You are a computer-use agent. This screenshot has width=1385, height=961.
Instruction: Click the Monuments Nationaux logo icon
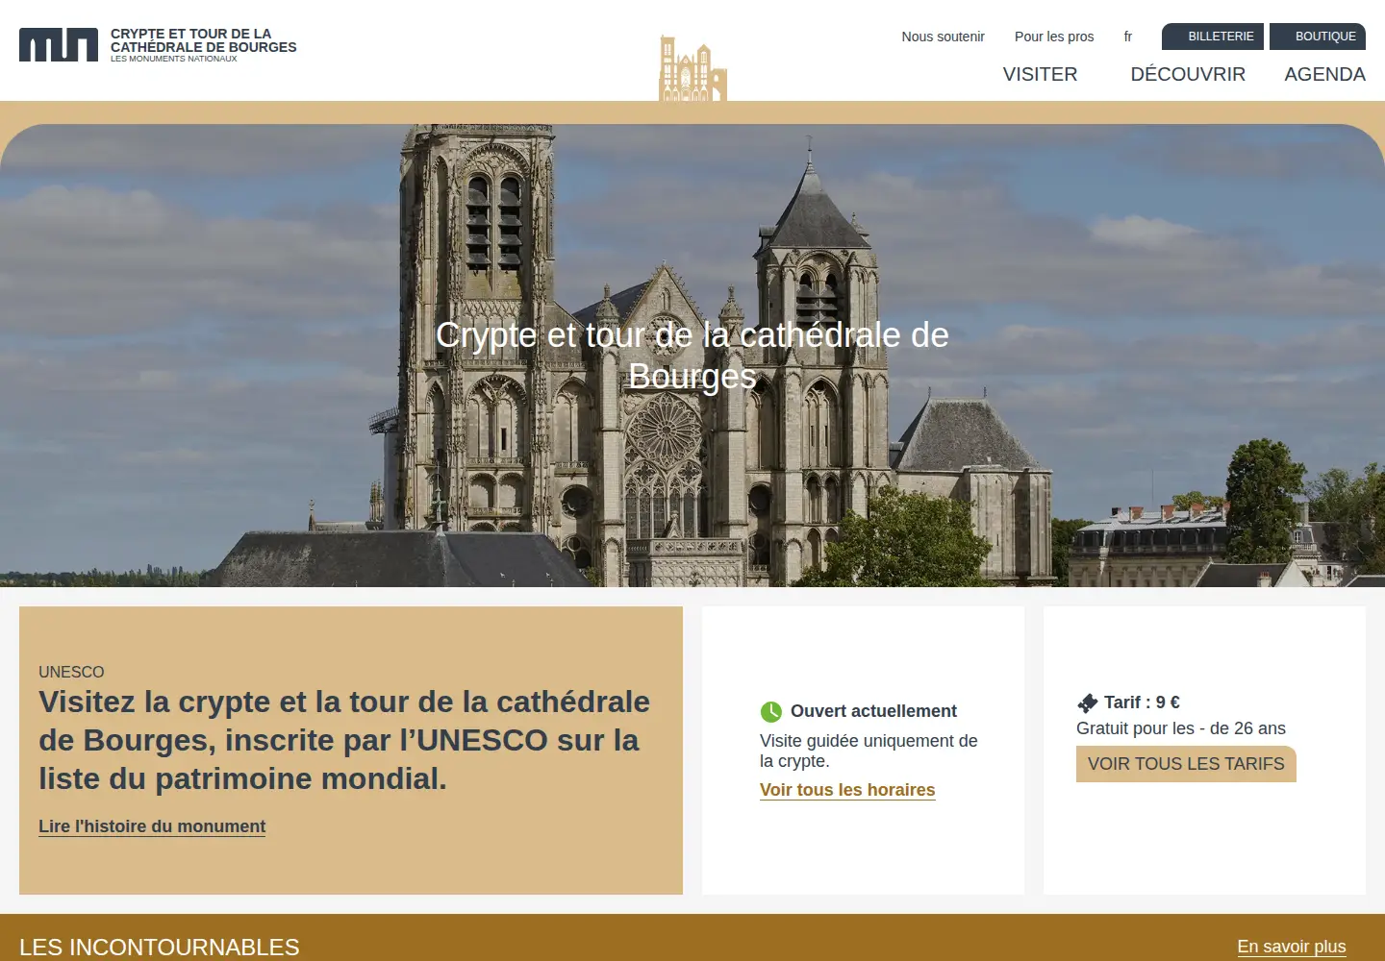(x=59, y=45)
